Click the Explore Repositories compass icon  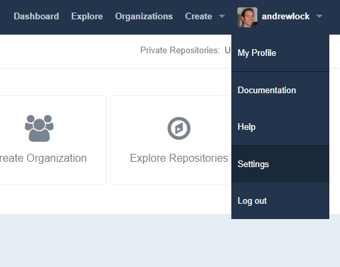point(179,129)
